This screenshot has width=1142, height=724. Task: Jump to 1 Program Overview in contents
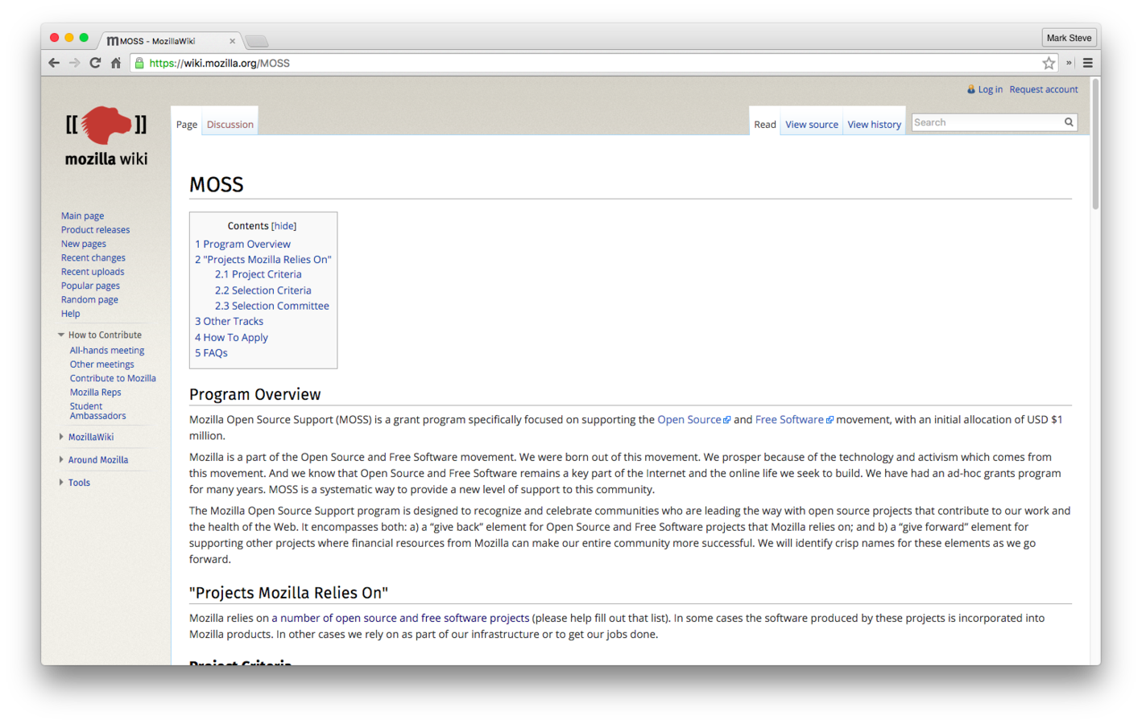click(242, 245)
